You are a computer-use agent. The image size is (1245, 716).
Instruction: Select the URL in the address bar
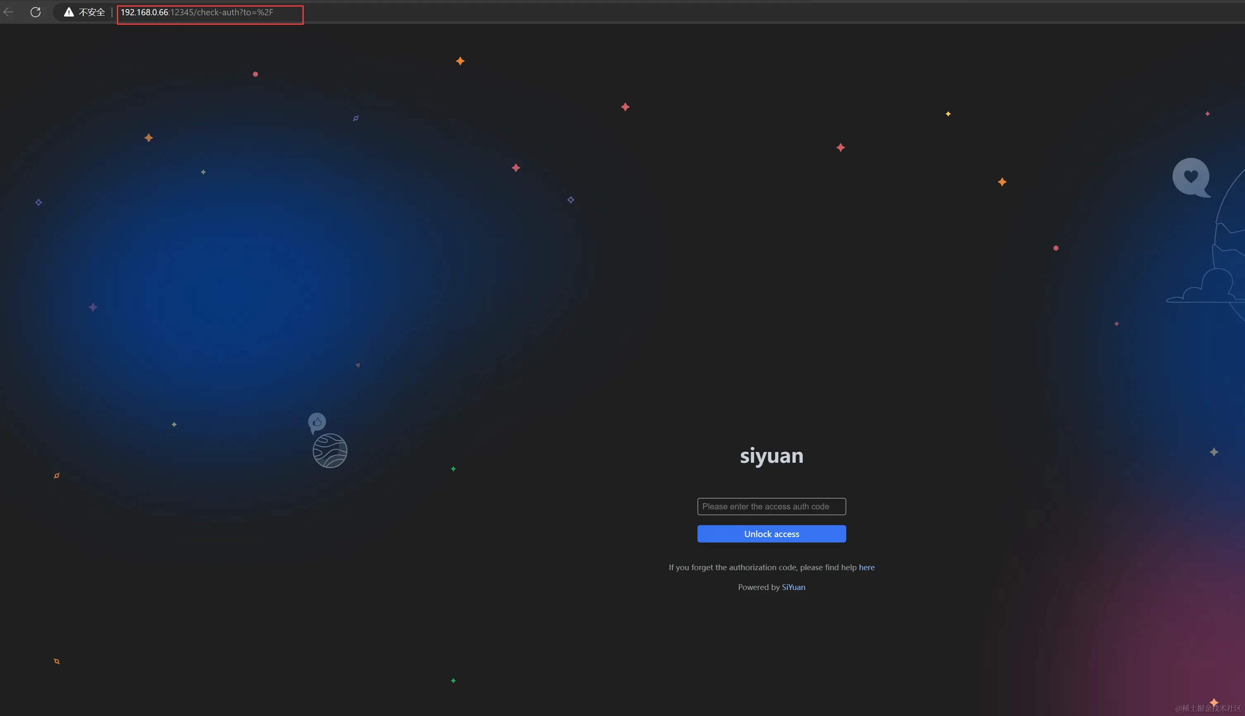point(197,12)
